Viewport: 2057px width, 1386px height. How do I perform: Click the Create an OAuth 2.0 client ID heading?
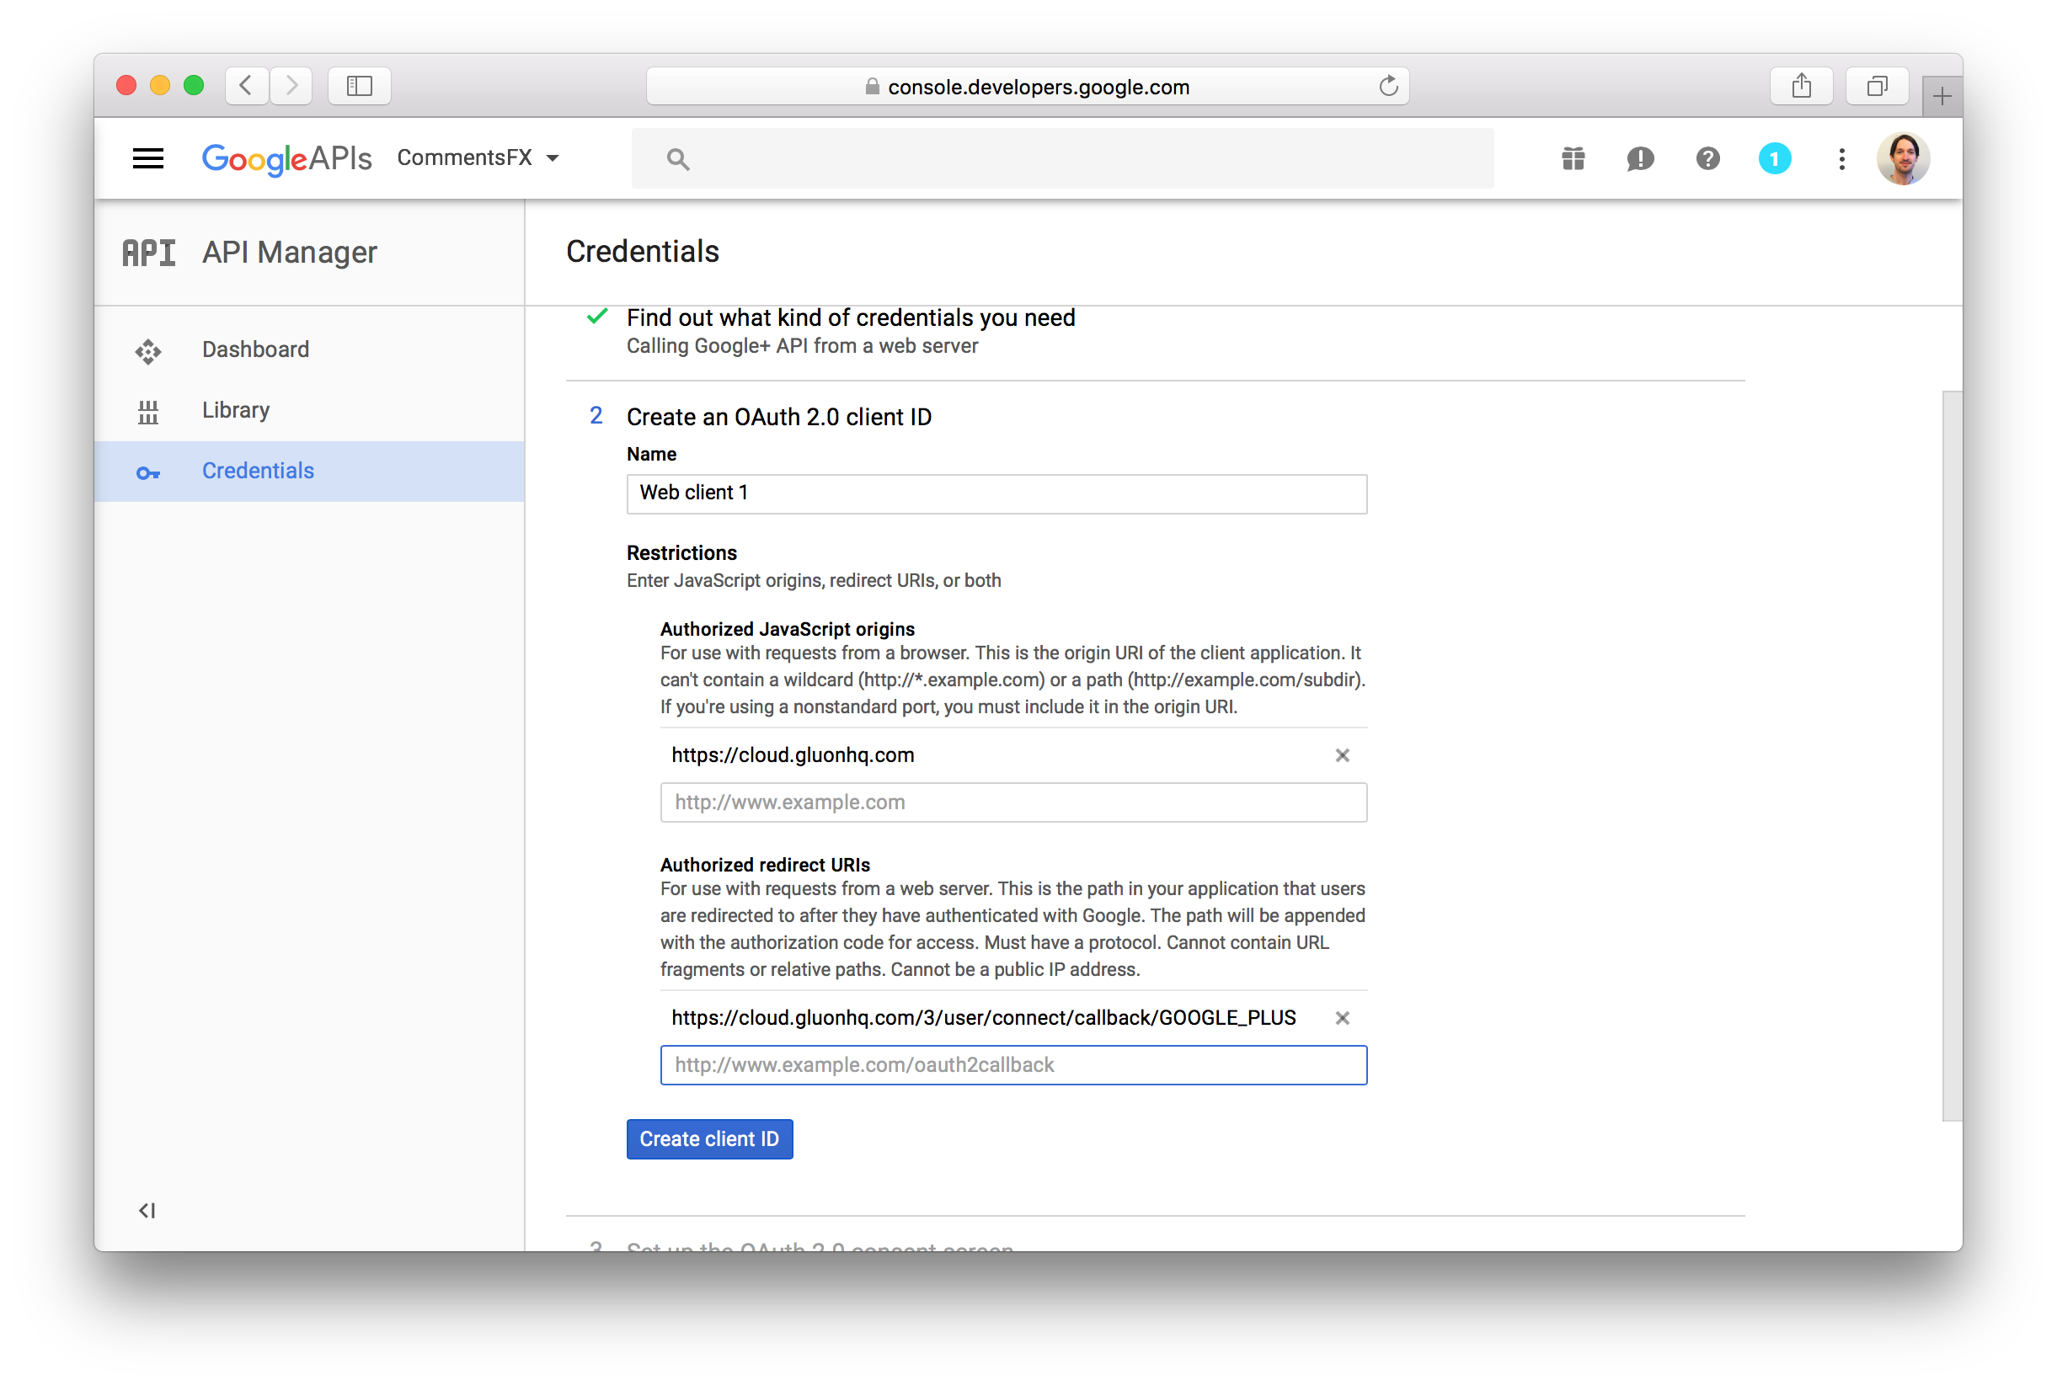pos(779,417)
